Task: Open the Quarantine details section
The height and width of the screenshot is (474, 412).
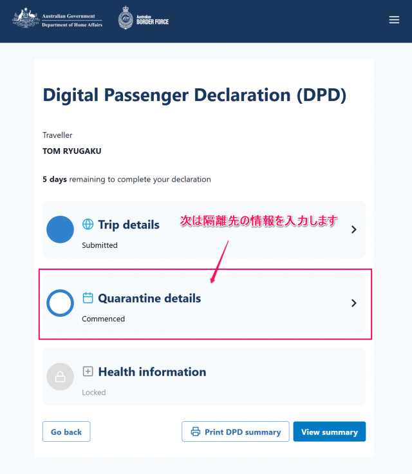Action: (204, 303)
